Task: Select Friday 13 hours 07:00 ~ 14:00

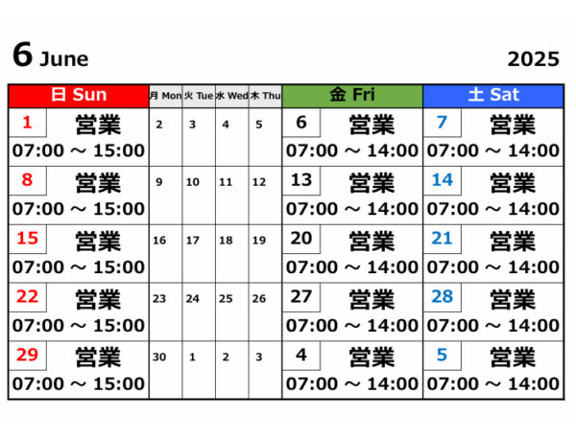Action: pos(352,209)
